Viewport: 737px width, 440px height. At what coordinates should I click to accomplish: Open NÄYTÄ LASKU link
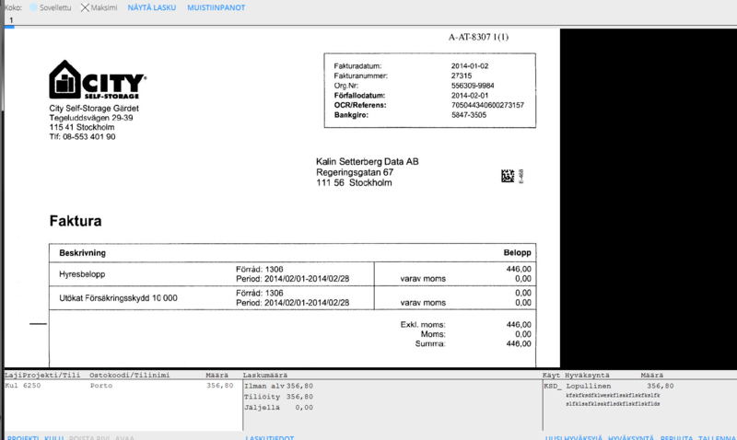(x=152, y=7)
